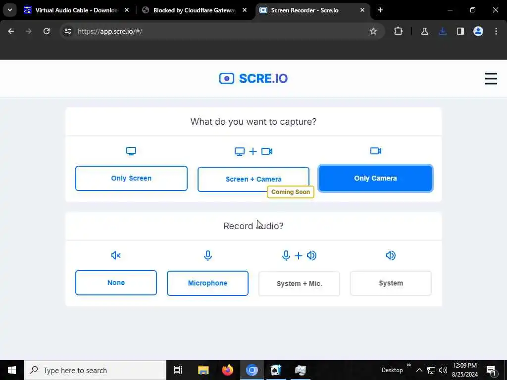Go forward to the next page
The width and height of the screenshot is (507, 380).
(x=28, y=31)
